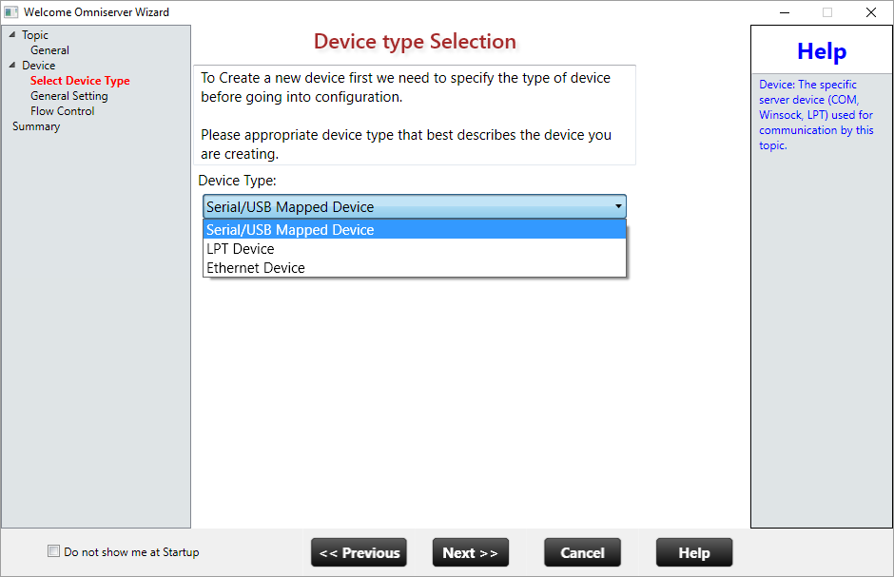The height and width of the screenshot is (577, 894).
Task: Click the Device help description text
Action: click(x=816, y=115)
